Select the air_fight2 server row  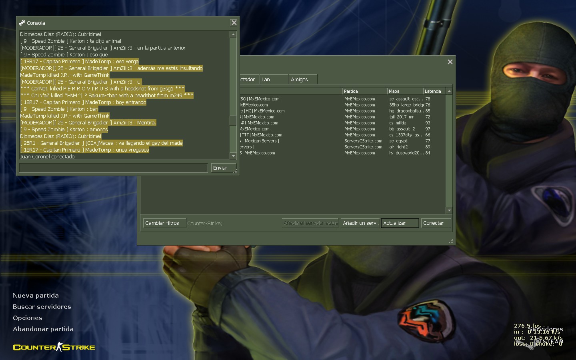point(342,147)
